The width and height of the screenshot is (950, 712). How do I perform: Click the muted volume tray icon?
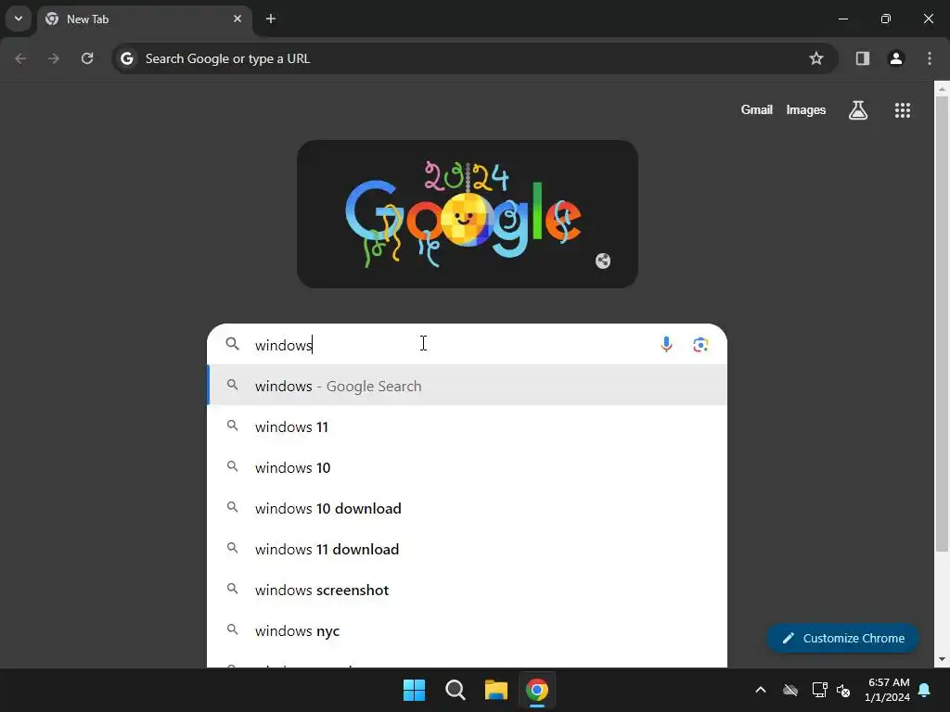[843, 690]
